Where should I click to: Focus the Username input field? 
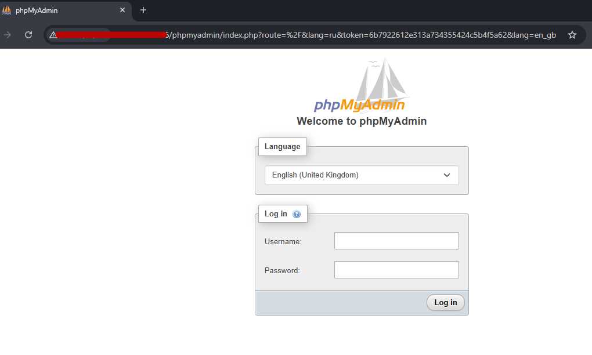click(396, 241)
